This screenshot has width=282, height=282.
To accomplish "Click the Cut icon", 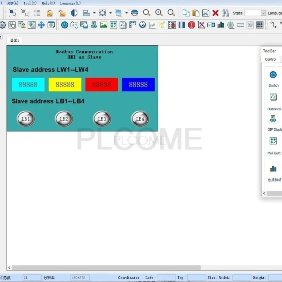I will 206,13.
